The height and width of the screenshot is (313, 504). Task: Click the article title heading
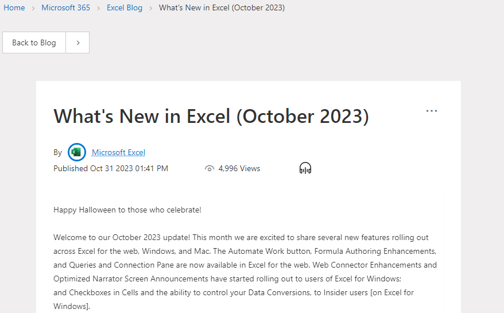click(211, 116)
